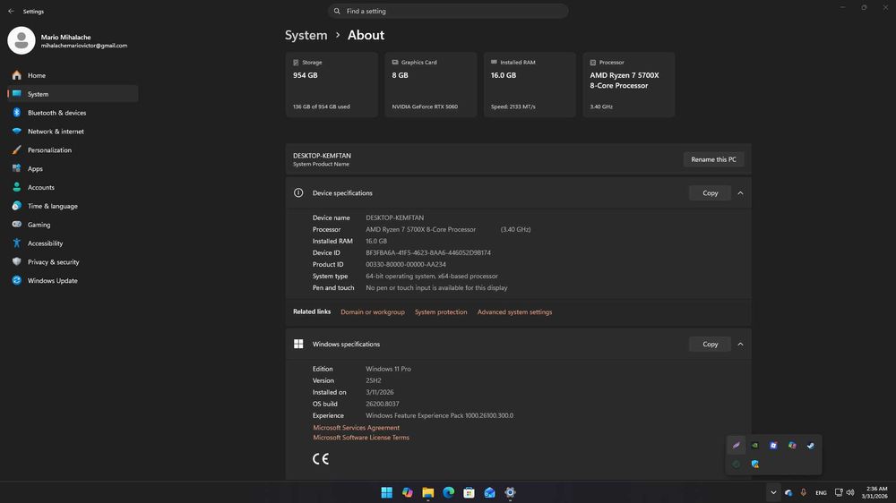The image size is (896, 503).
Task: Open Advanced system settings link
Action: click(514, 312)
